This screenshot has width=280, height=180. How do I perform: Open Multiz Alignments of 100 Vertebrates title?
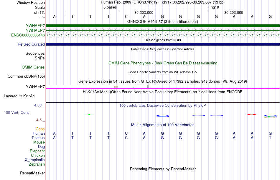click(163, 125)
